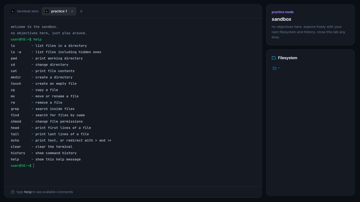
Task: Click the 'welcome to the sandbox.' line
Action: 34,27
